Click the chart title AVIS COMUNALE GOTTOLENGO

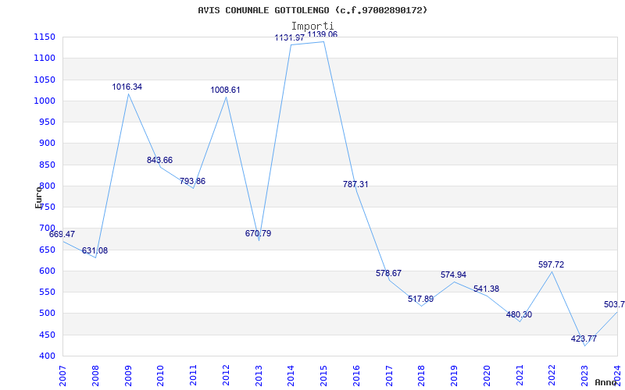(x=312, y=10)
